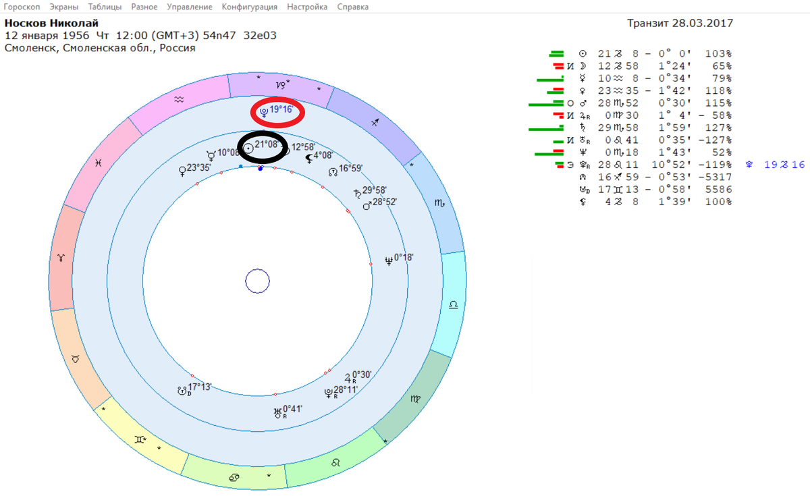Click the Транзит 28.03.2017 label
The width and height of the screenshot is (810, 496).
(x=680, y=23)
